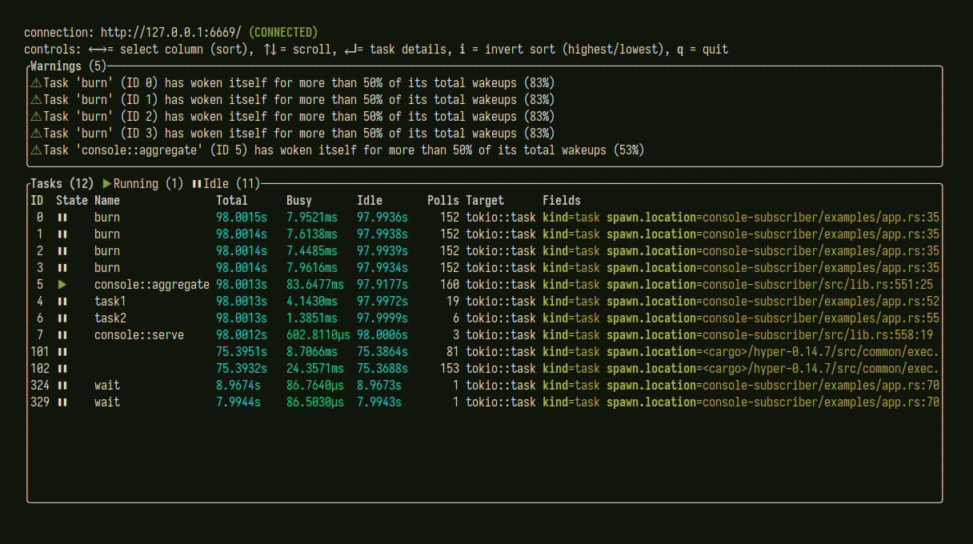Select the wait task with ID 329
The height and width of the screenshot is (544, 973).
click(107, 402)
